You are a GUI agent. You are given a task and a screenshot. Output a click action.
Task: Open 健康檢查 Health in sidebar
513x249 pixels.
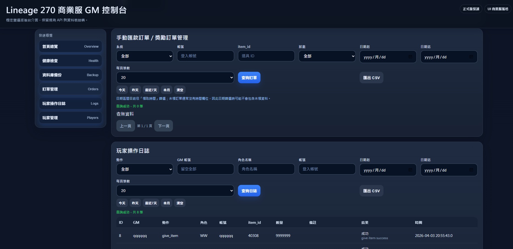(70, 61)
